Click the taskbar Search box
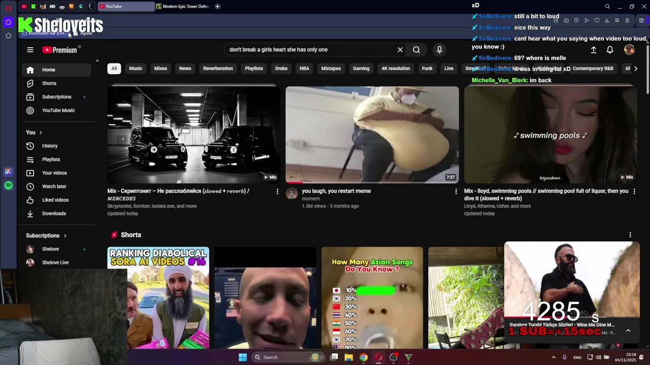The image size is (650, 365). coord(288,357)
